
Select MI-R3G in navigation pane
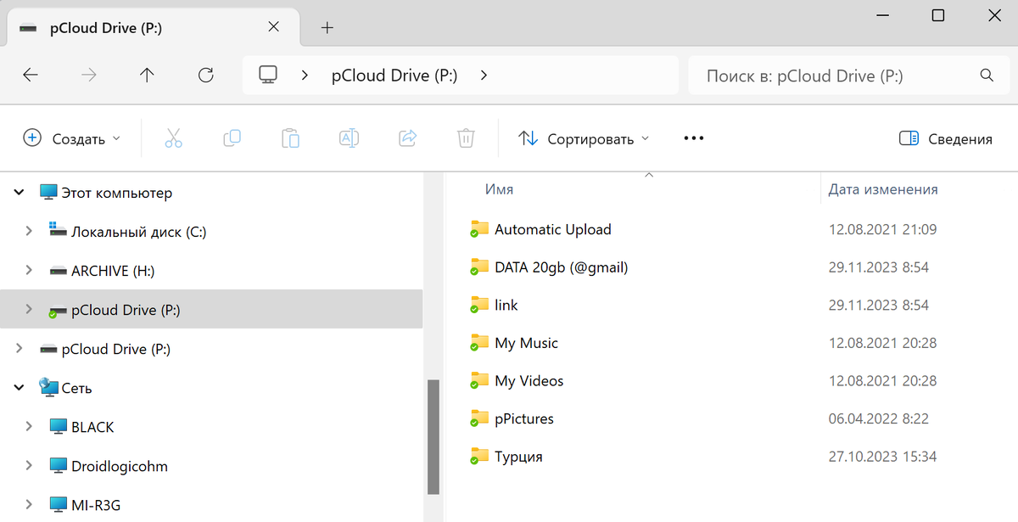point(96,505)
